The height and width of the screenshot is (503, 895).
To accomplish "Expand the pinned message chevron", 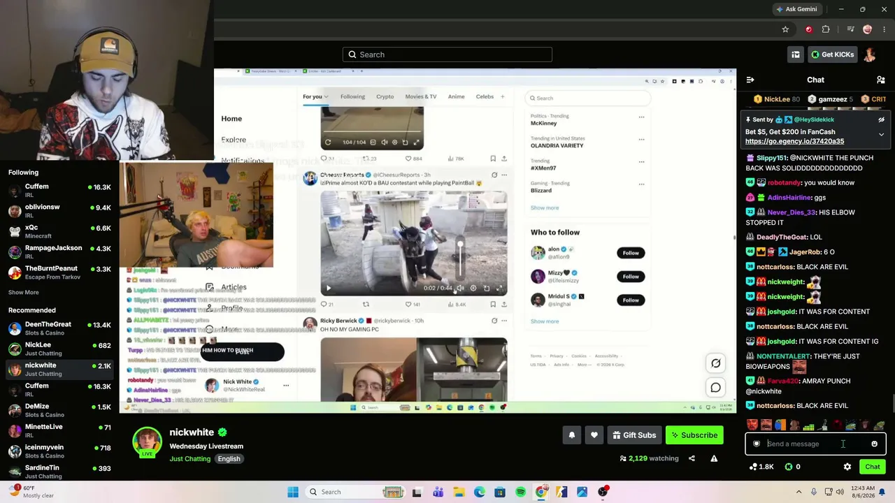I will (881, 134).
